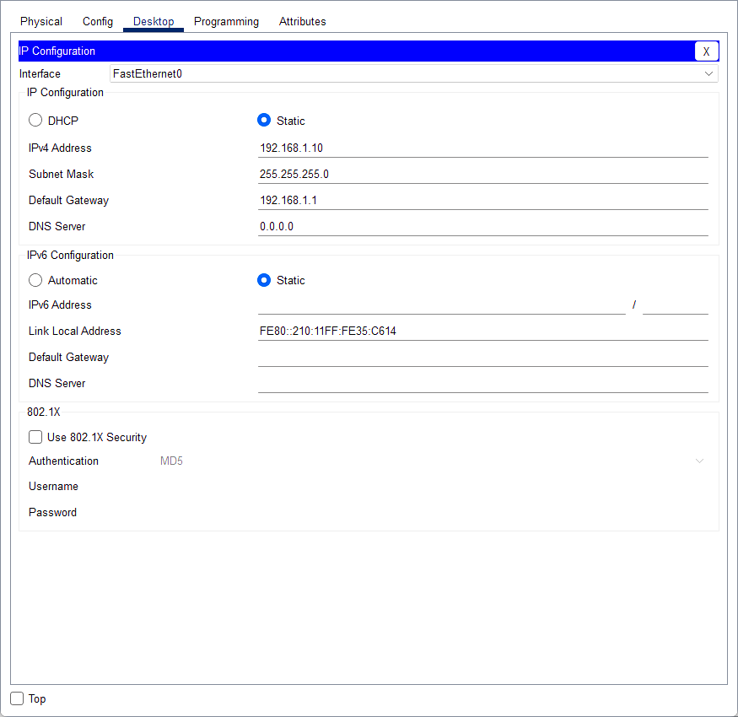Click the IPv6 prefix length field
This screenshot has width=738, height=717.
coord(675,305)
